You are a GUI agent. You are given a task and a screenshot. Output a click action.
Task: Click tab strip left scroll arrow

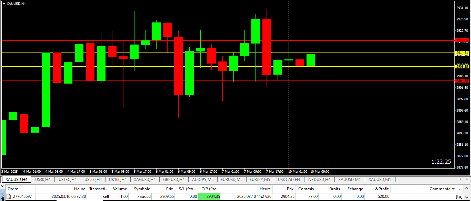point(461,180)
